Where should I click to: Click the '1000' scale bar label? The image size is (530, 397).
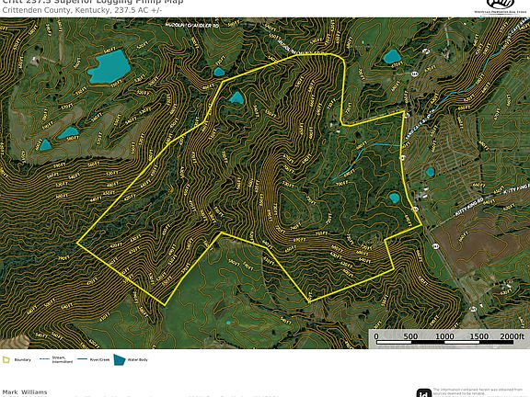(x=444, y=336)
